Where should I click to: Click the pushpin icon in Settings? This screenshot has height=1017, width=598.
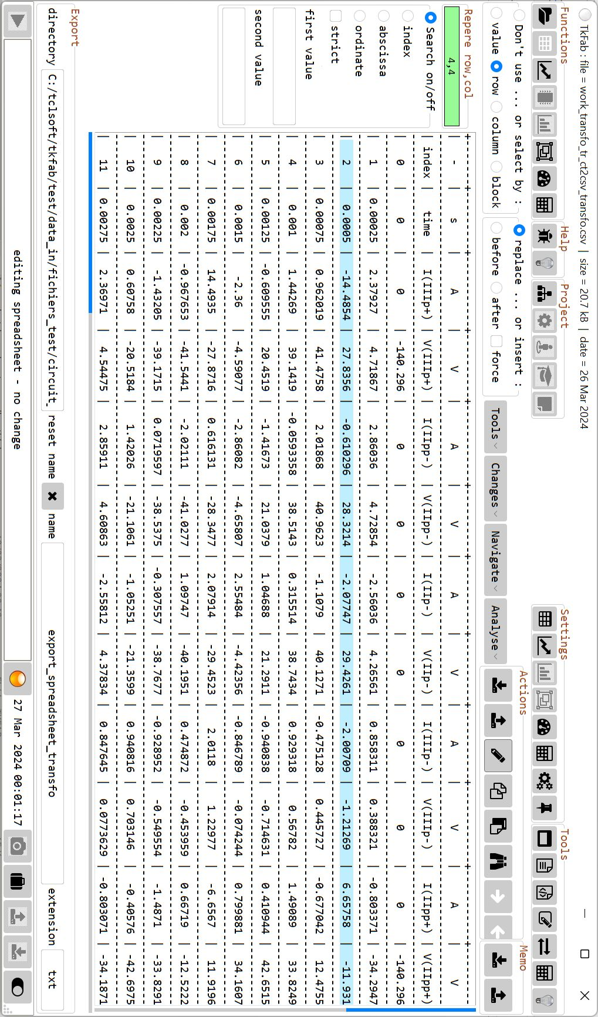(545, 808)
